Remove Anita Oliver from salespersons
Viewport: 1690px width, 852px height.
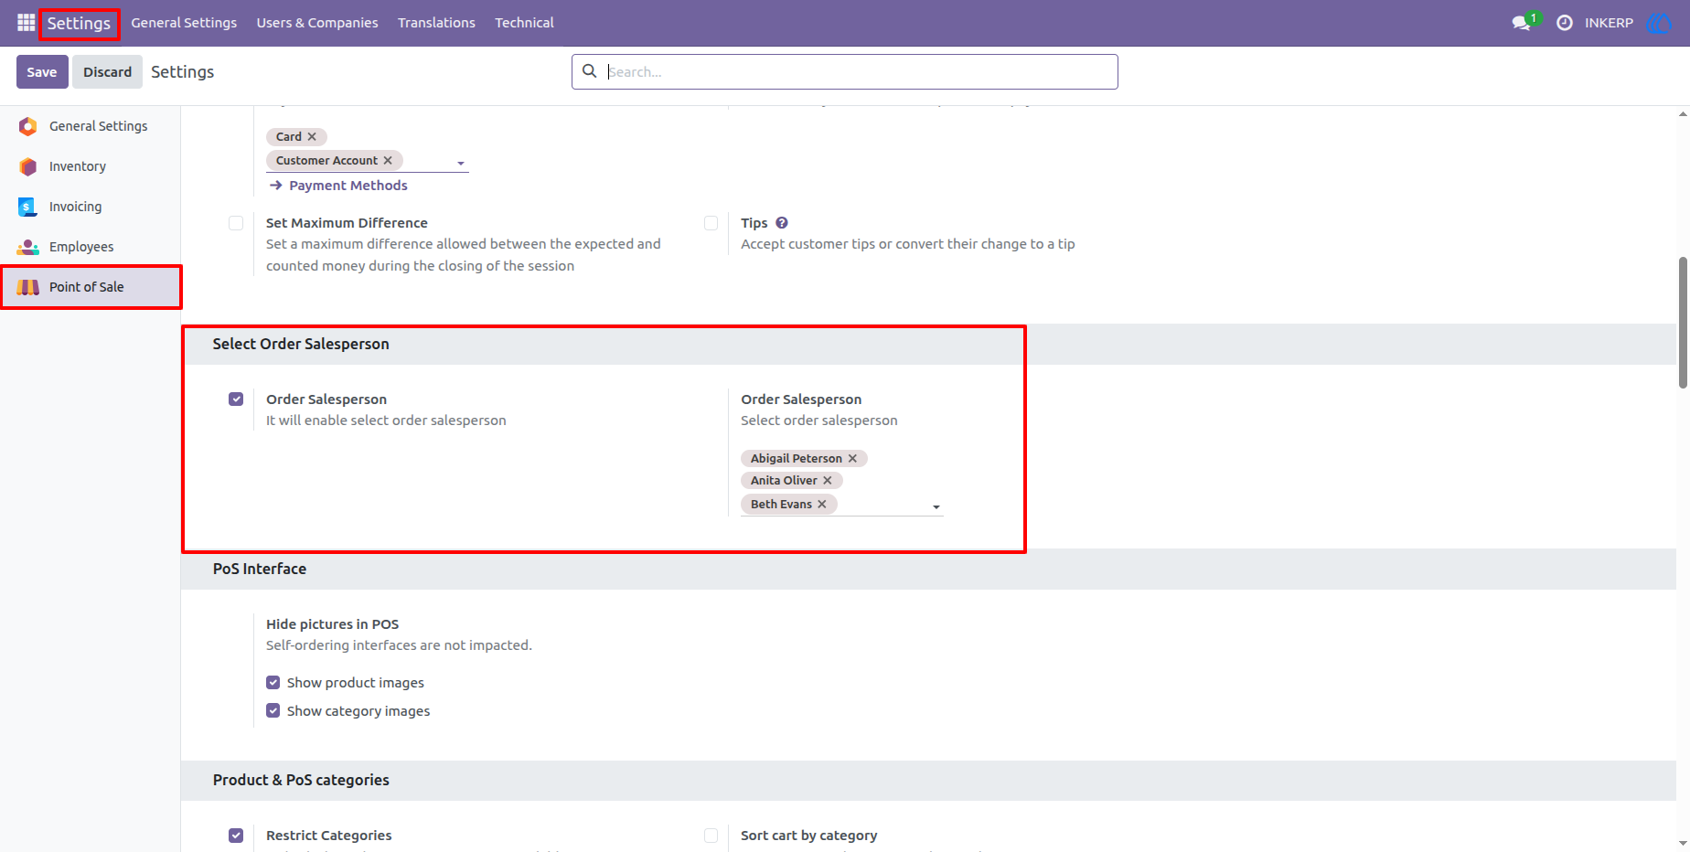pos(828,480)
